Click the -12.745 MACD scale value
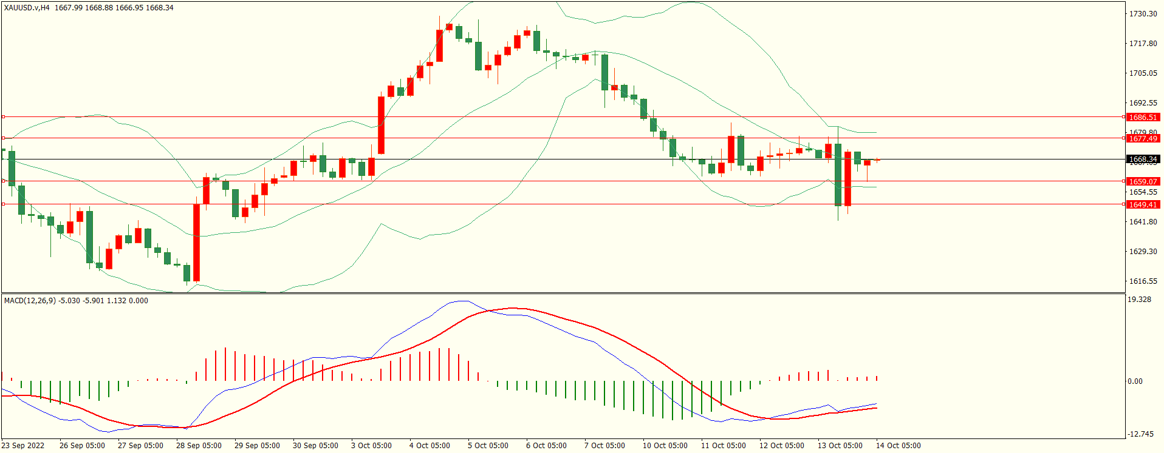The width and height of the screenshot is (1164, 453). tap(1140, 434)
